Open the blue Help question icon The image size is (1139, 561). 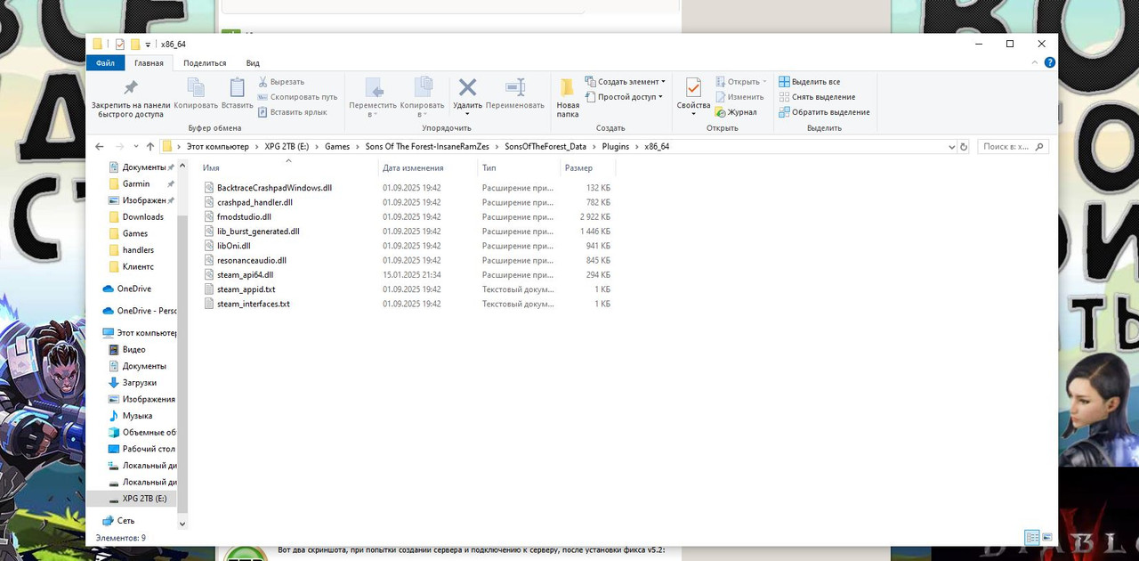point(1050,62)
